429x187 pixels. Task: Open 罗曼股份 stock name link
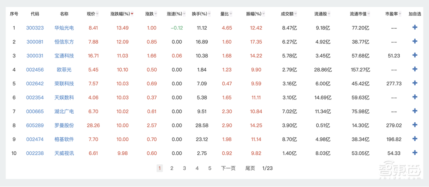[x=64, y=125]
